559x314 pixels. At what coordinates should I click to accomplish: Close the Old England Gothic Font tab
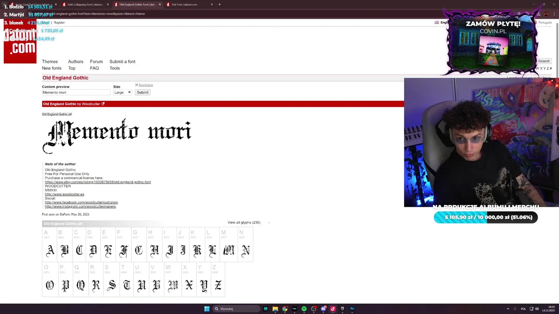pos(160,4)
